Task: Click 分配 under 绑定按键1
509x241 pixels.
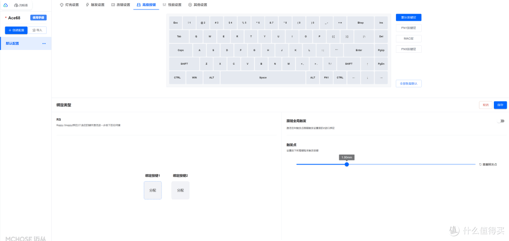Action: (153, 191)
